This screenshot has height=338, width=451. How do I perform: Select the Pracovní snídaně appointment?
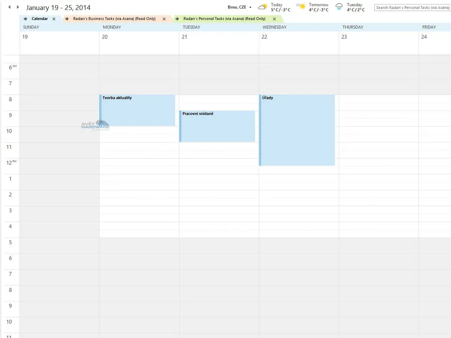217,126
